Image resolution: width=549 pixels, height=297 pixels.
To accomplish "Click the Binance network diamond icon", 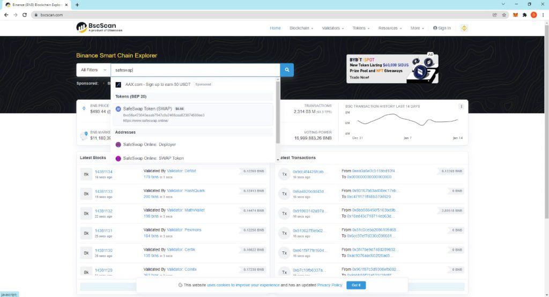I will pyautogui.click(x=464, y=28).
